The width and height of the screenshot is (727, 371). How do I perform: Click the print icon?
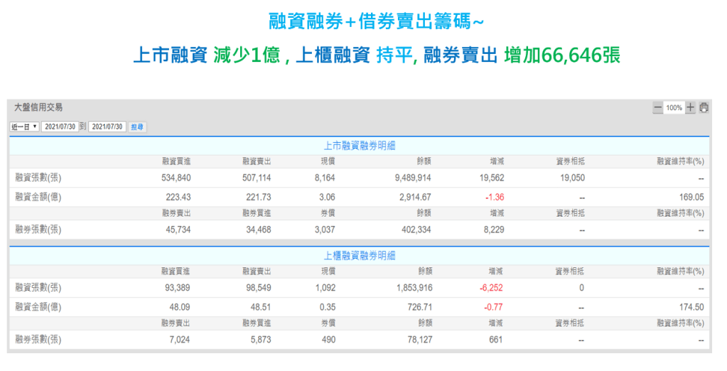[704, 108]
